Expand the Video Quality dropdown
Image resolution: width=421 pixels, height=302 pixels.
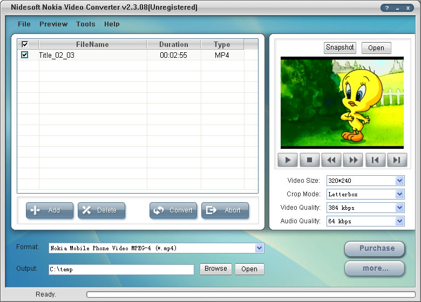399,208
